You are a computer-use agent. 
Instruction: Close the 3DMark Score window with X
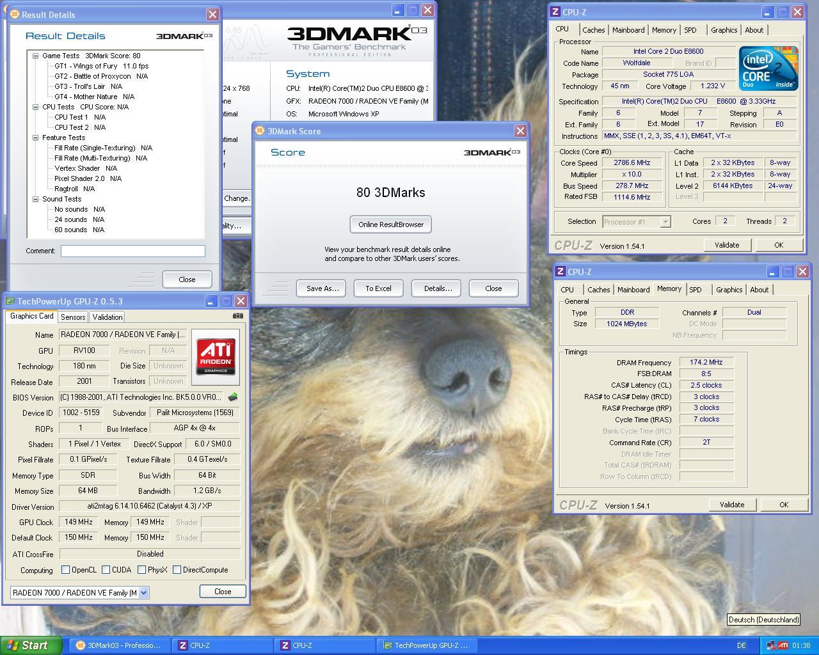[x=520, y=130]
